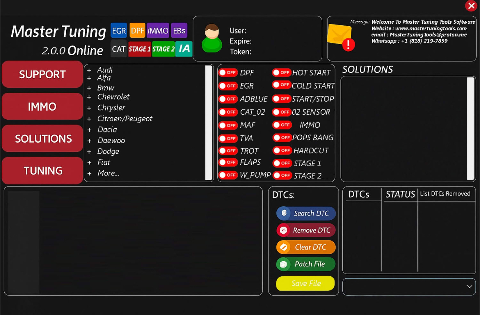
Task: Select the red STAGE 1 badge
Action: tap(140, 49)
